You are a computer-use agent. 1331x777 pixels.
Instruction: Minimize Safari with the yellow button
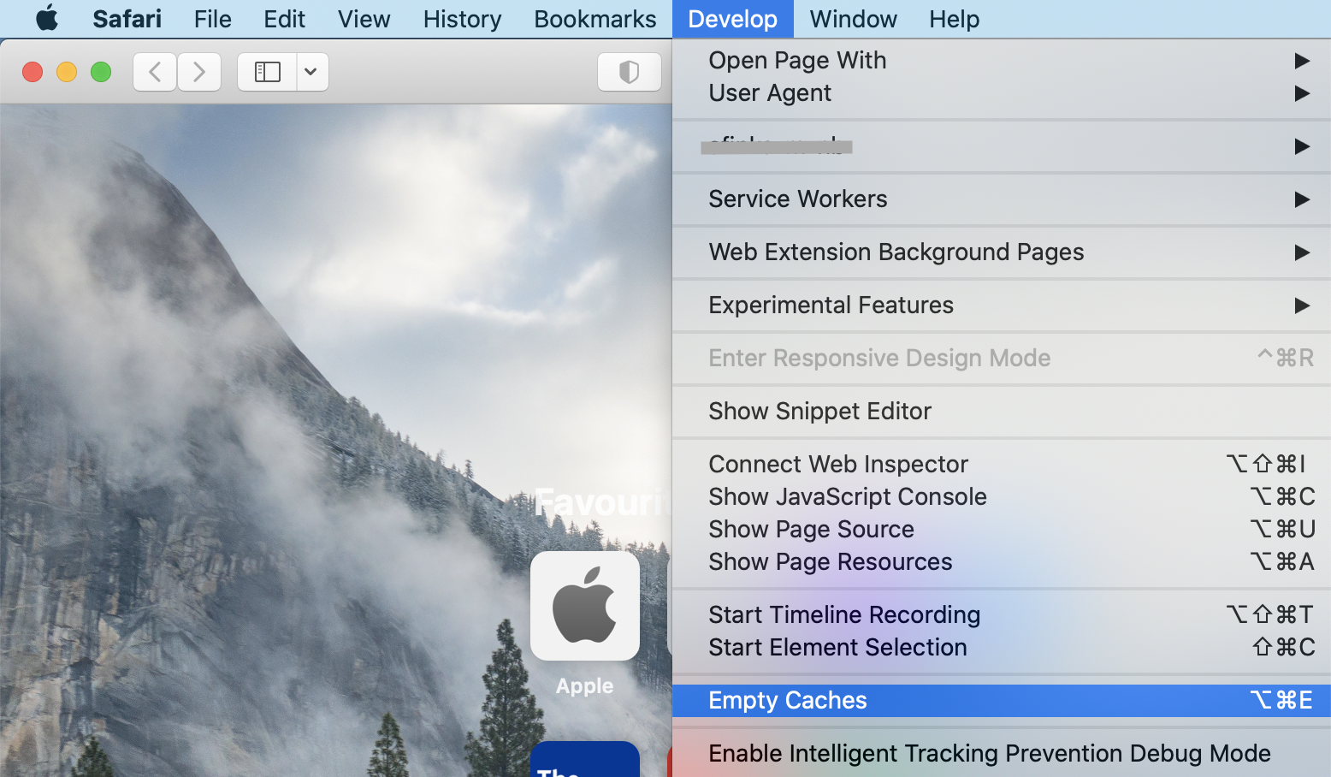point(67,72)
